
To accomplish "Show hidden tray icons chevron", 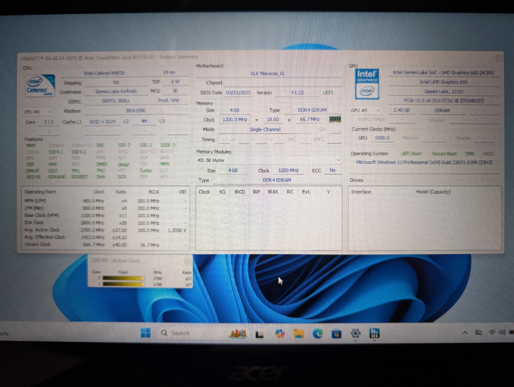I will pos(465,333).
